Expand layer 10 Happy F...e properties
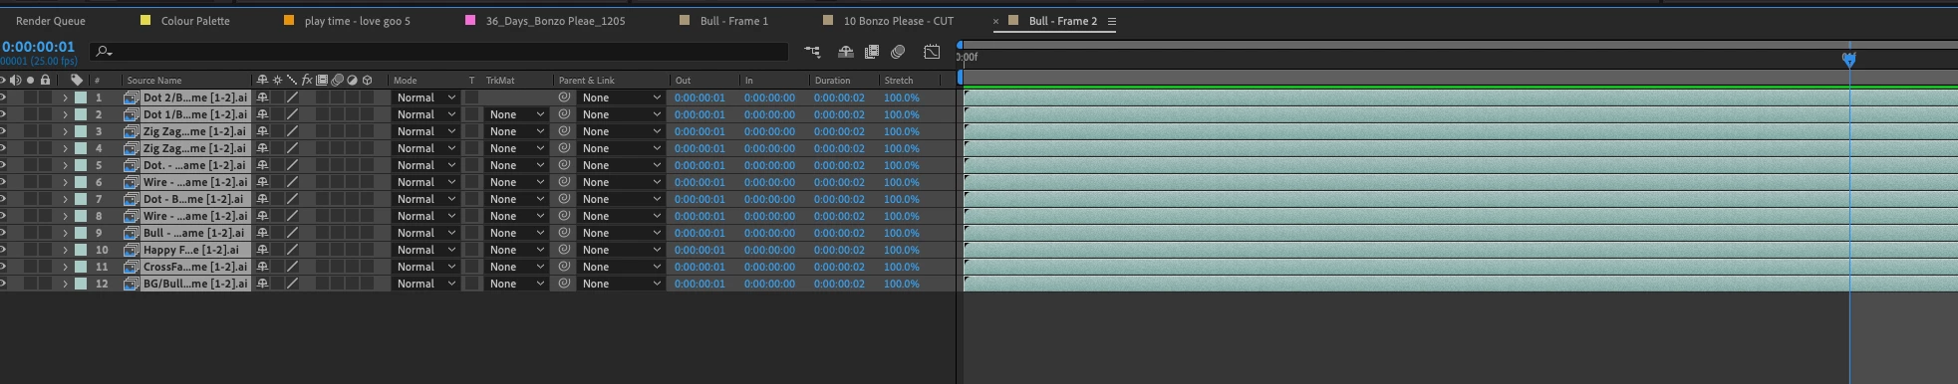 [x=65, y=250]
